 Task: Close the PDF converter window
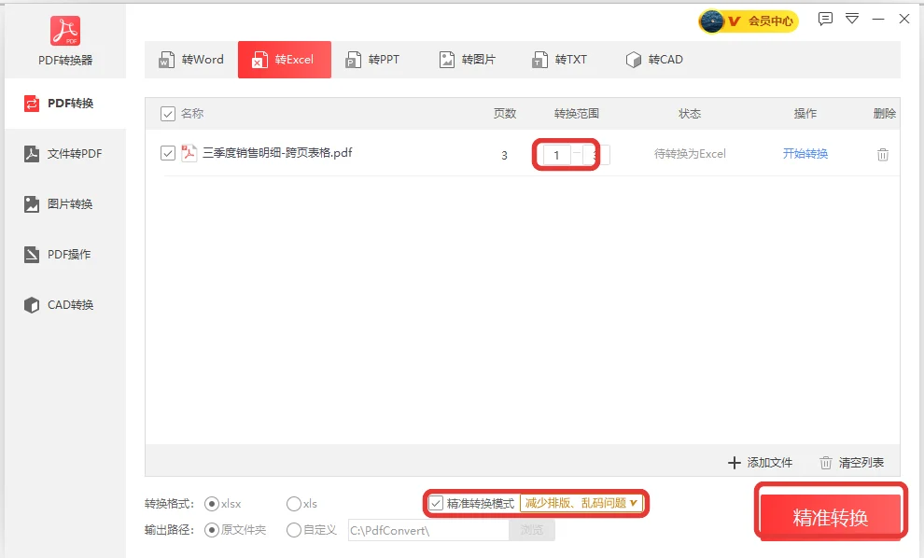coord(904,19)
